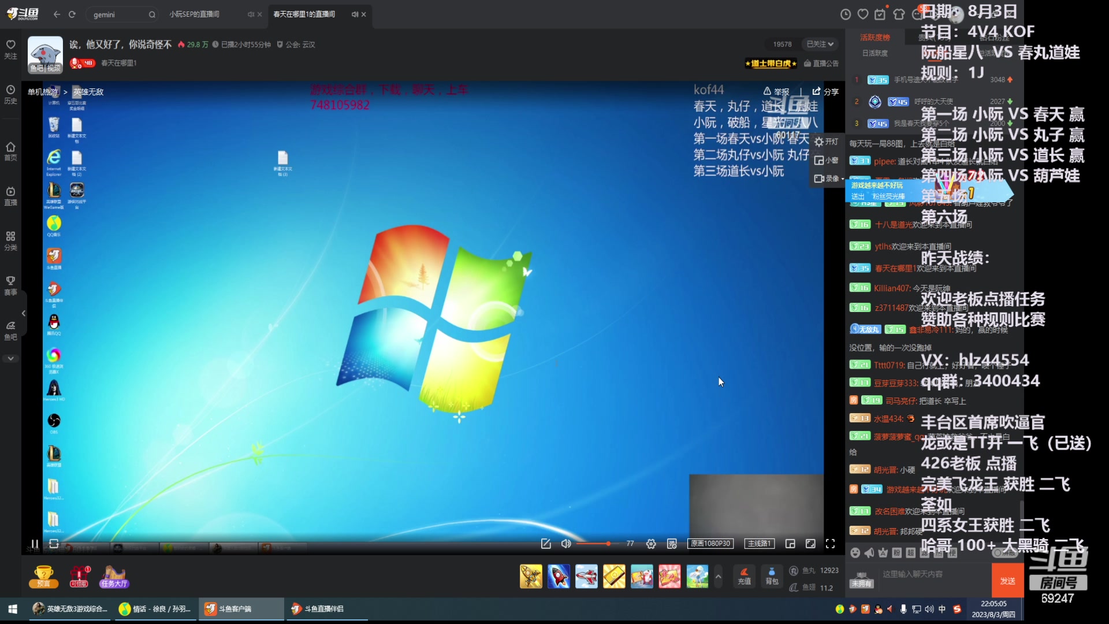Open the 录像 recording dropdown
Screen dimensions: 1109x624
[828, 179]
